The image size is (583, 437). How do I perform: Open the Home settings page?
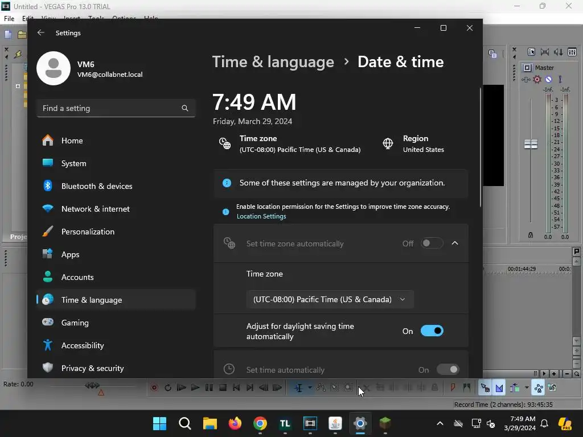(116, 141)
